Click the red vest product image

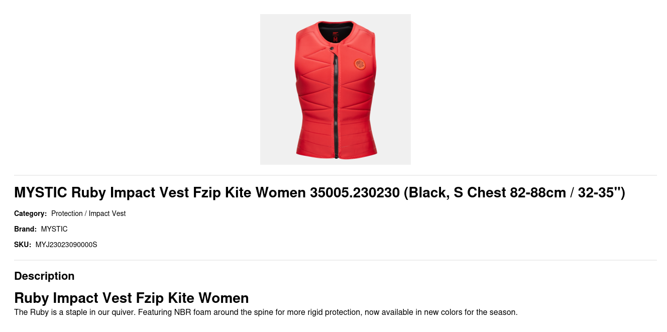pyautogui.click(x=336, y=89)
